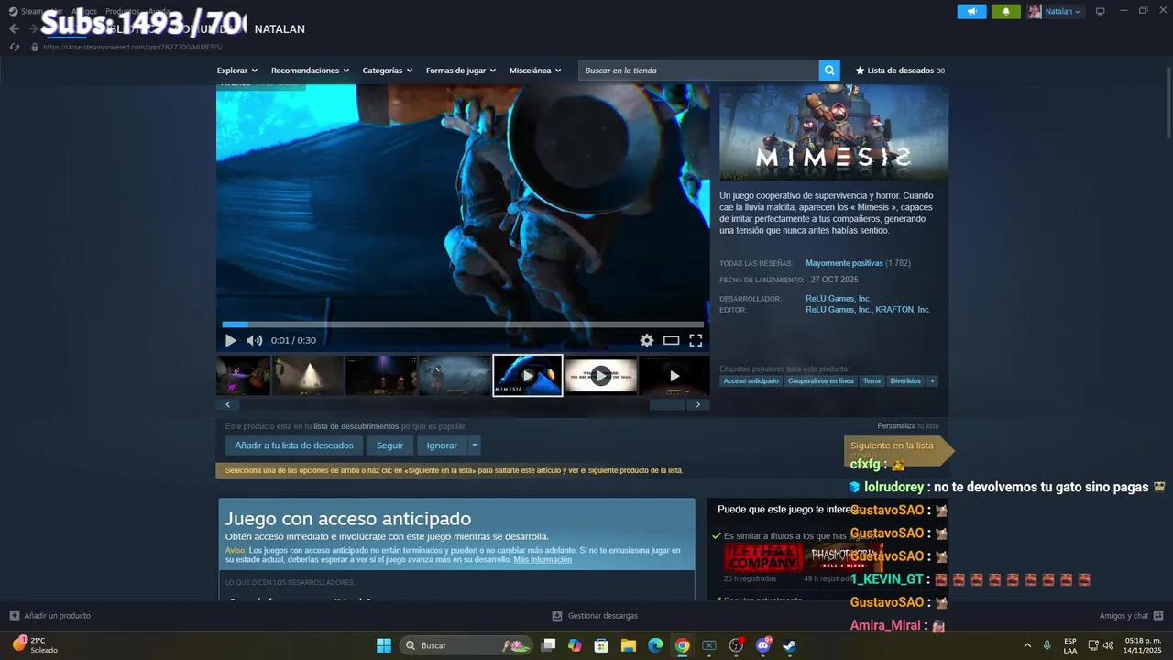Open developer ReLU Games, Inc. link
Screen dimensions: 1173x660
click(x=838, y=299)
